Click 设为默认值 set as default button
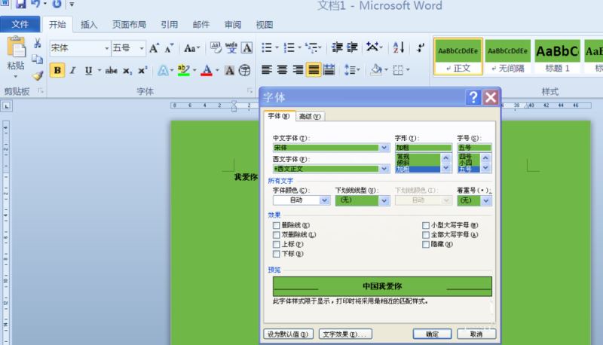This screenshot has height=345, width=603. coord(288,334)
